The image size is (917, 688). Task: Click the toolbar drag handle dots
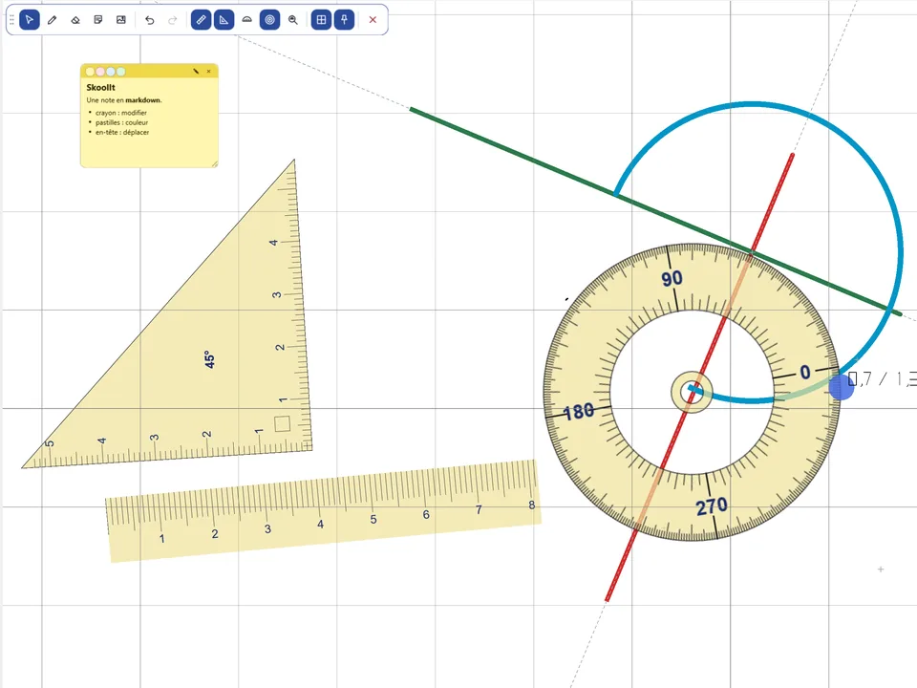(11, 20)
